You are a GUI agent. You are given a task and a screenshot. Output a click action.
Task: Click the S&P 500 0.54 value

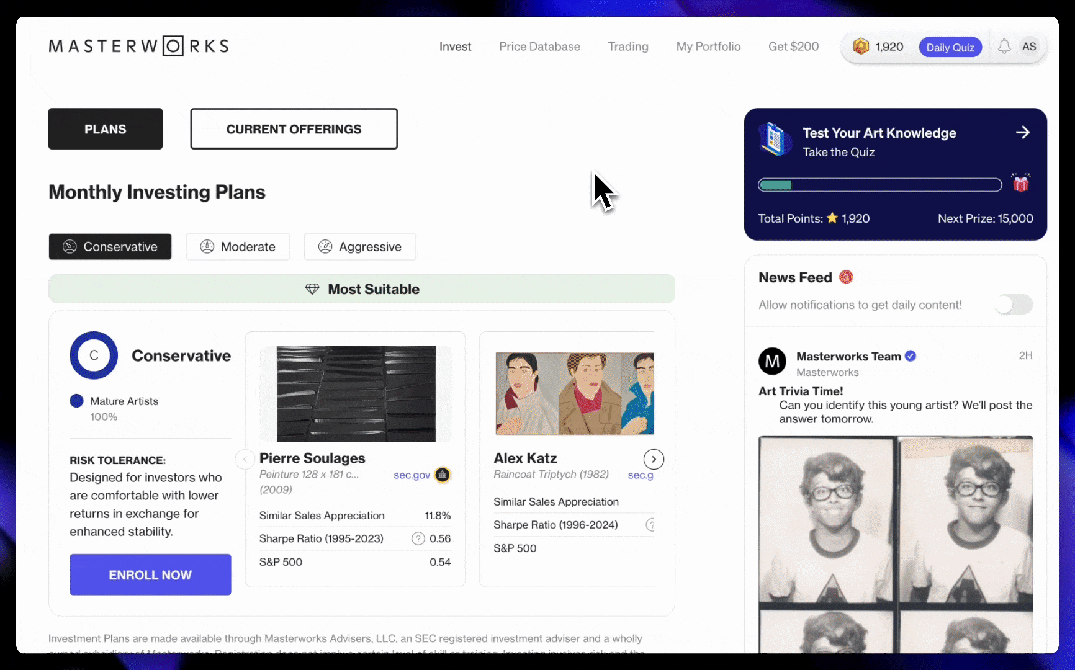pos(440,562)
